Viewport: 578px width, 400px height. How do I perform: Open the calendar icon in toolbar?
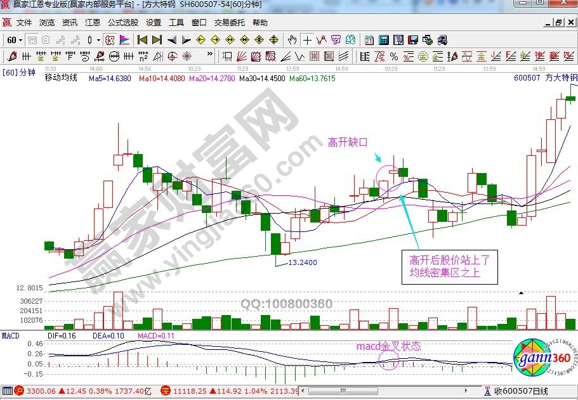tap(369, 40)
